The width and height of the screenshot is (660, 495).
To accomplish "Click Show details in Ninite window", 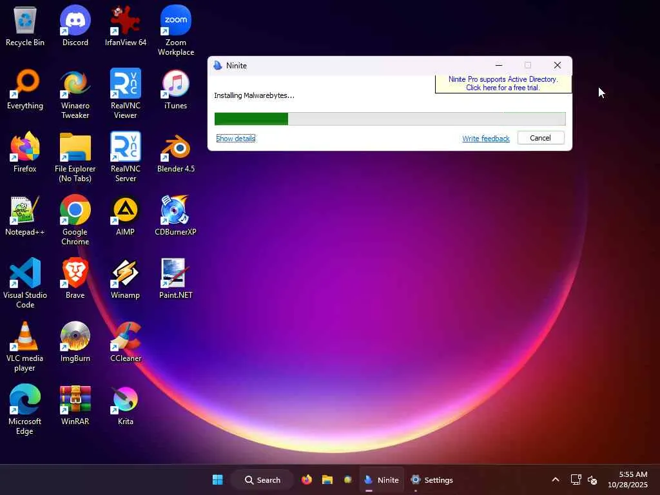I will point(236,139).
